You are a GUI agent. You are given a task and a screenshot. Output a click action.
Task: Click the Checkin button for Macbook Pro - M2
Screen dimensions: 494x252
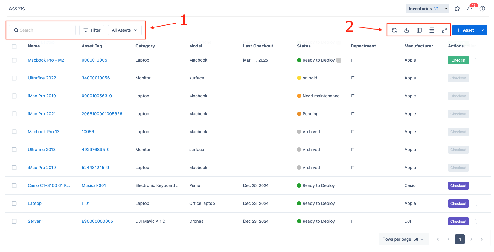click(x=458, y=60)
